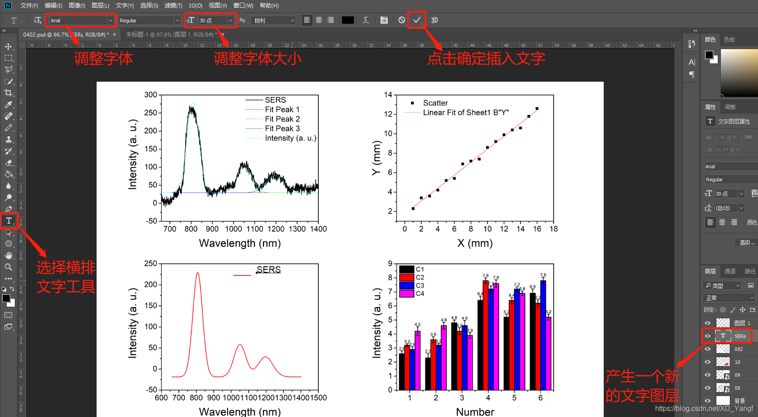This screenshot has width=758, height=417.
Task: Open the Regular font style dropdown
Action: pyautogui.click(x=177, y=21)
